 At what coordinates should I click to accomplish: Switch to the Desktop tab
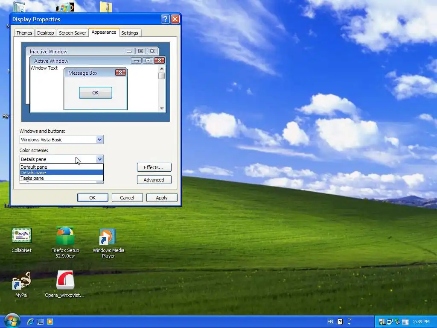click(45, 33)
